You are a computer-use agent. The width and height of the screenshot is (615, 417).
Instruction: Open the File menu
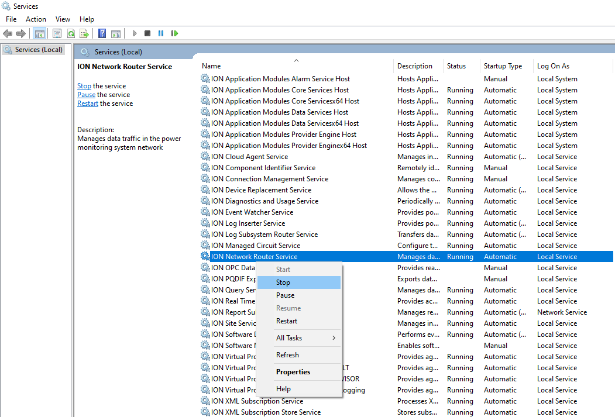pyautogui.click(x=11, y=19)
